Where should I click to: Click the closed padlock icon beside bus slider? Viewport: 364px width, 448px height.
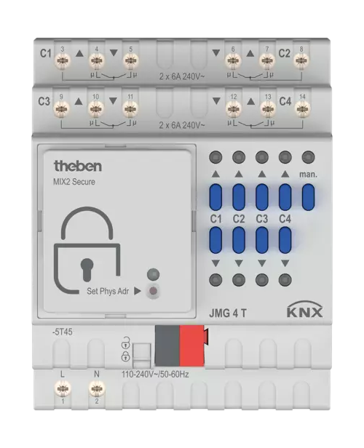coord(126,356)
